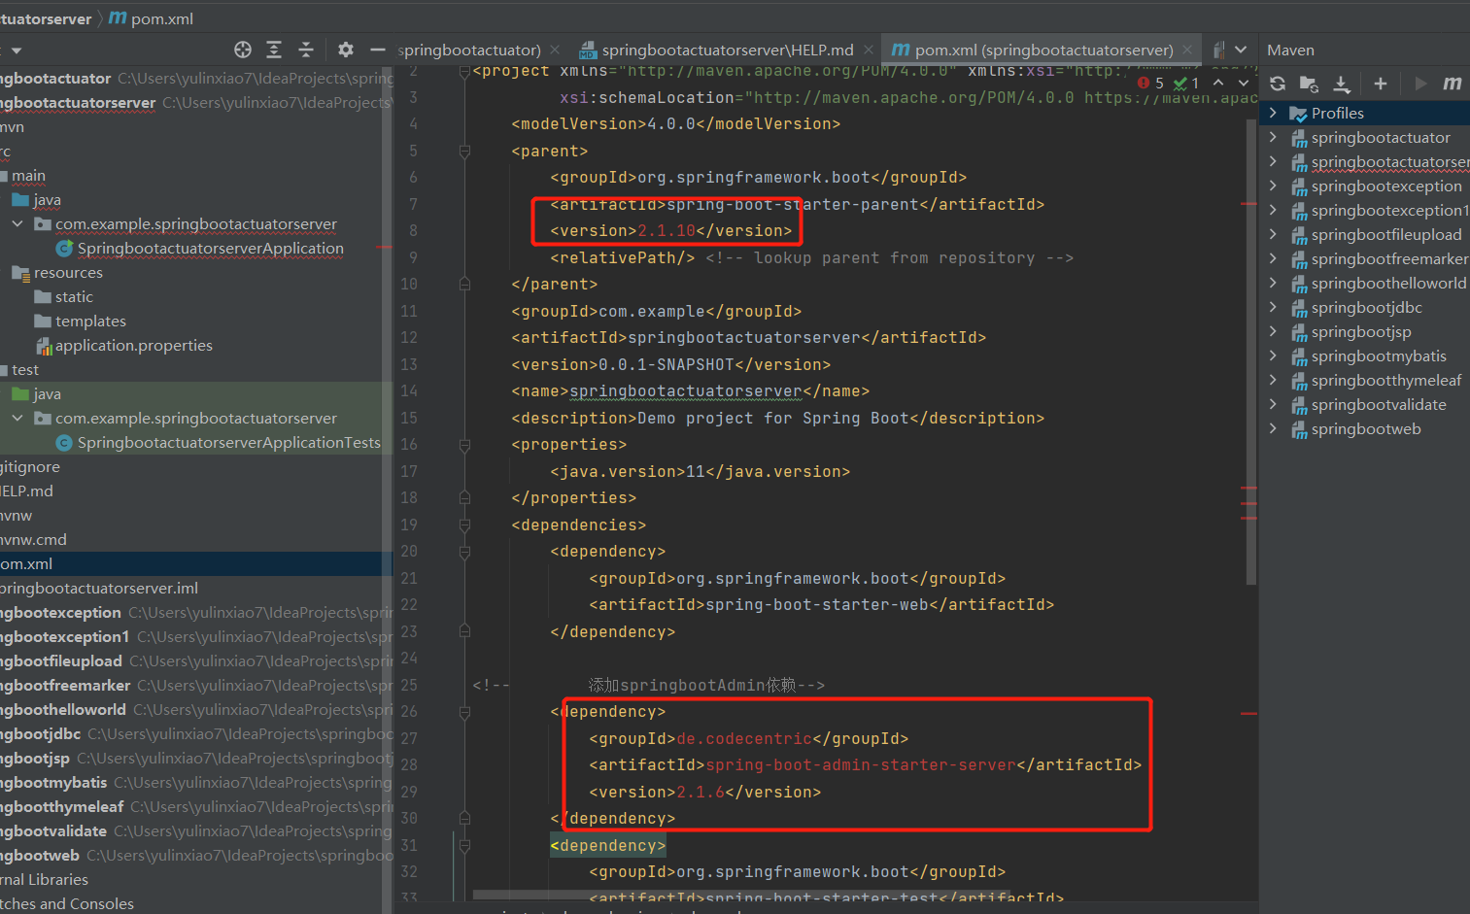Select springbootjdbc module in project tree
This screenshot has width=1470, height=914.
pos(41,733)
